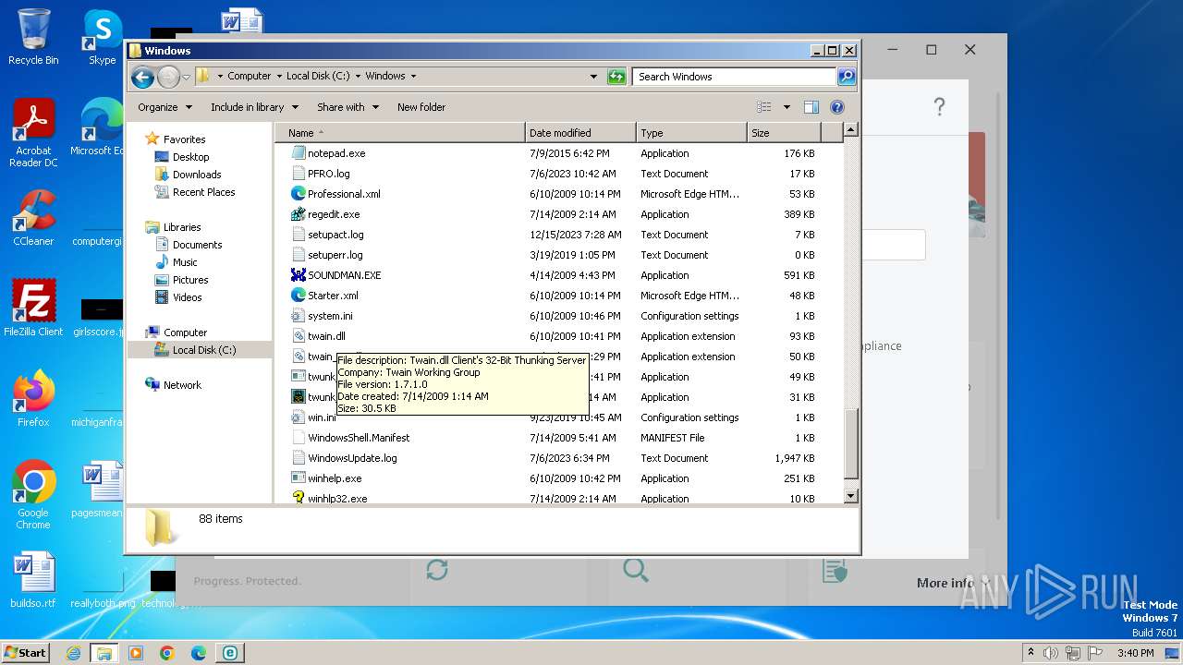Select Local Disk (C:) in tree
Viewport: 1183px width, 665px height.
204,350
